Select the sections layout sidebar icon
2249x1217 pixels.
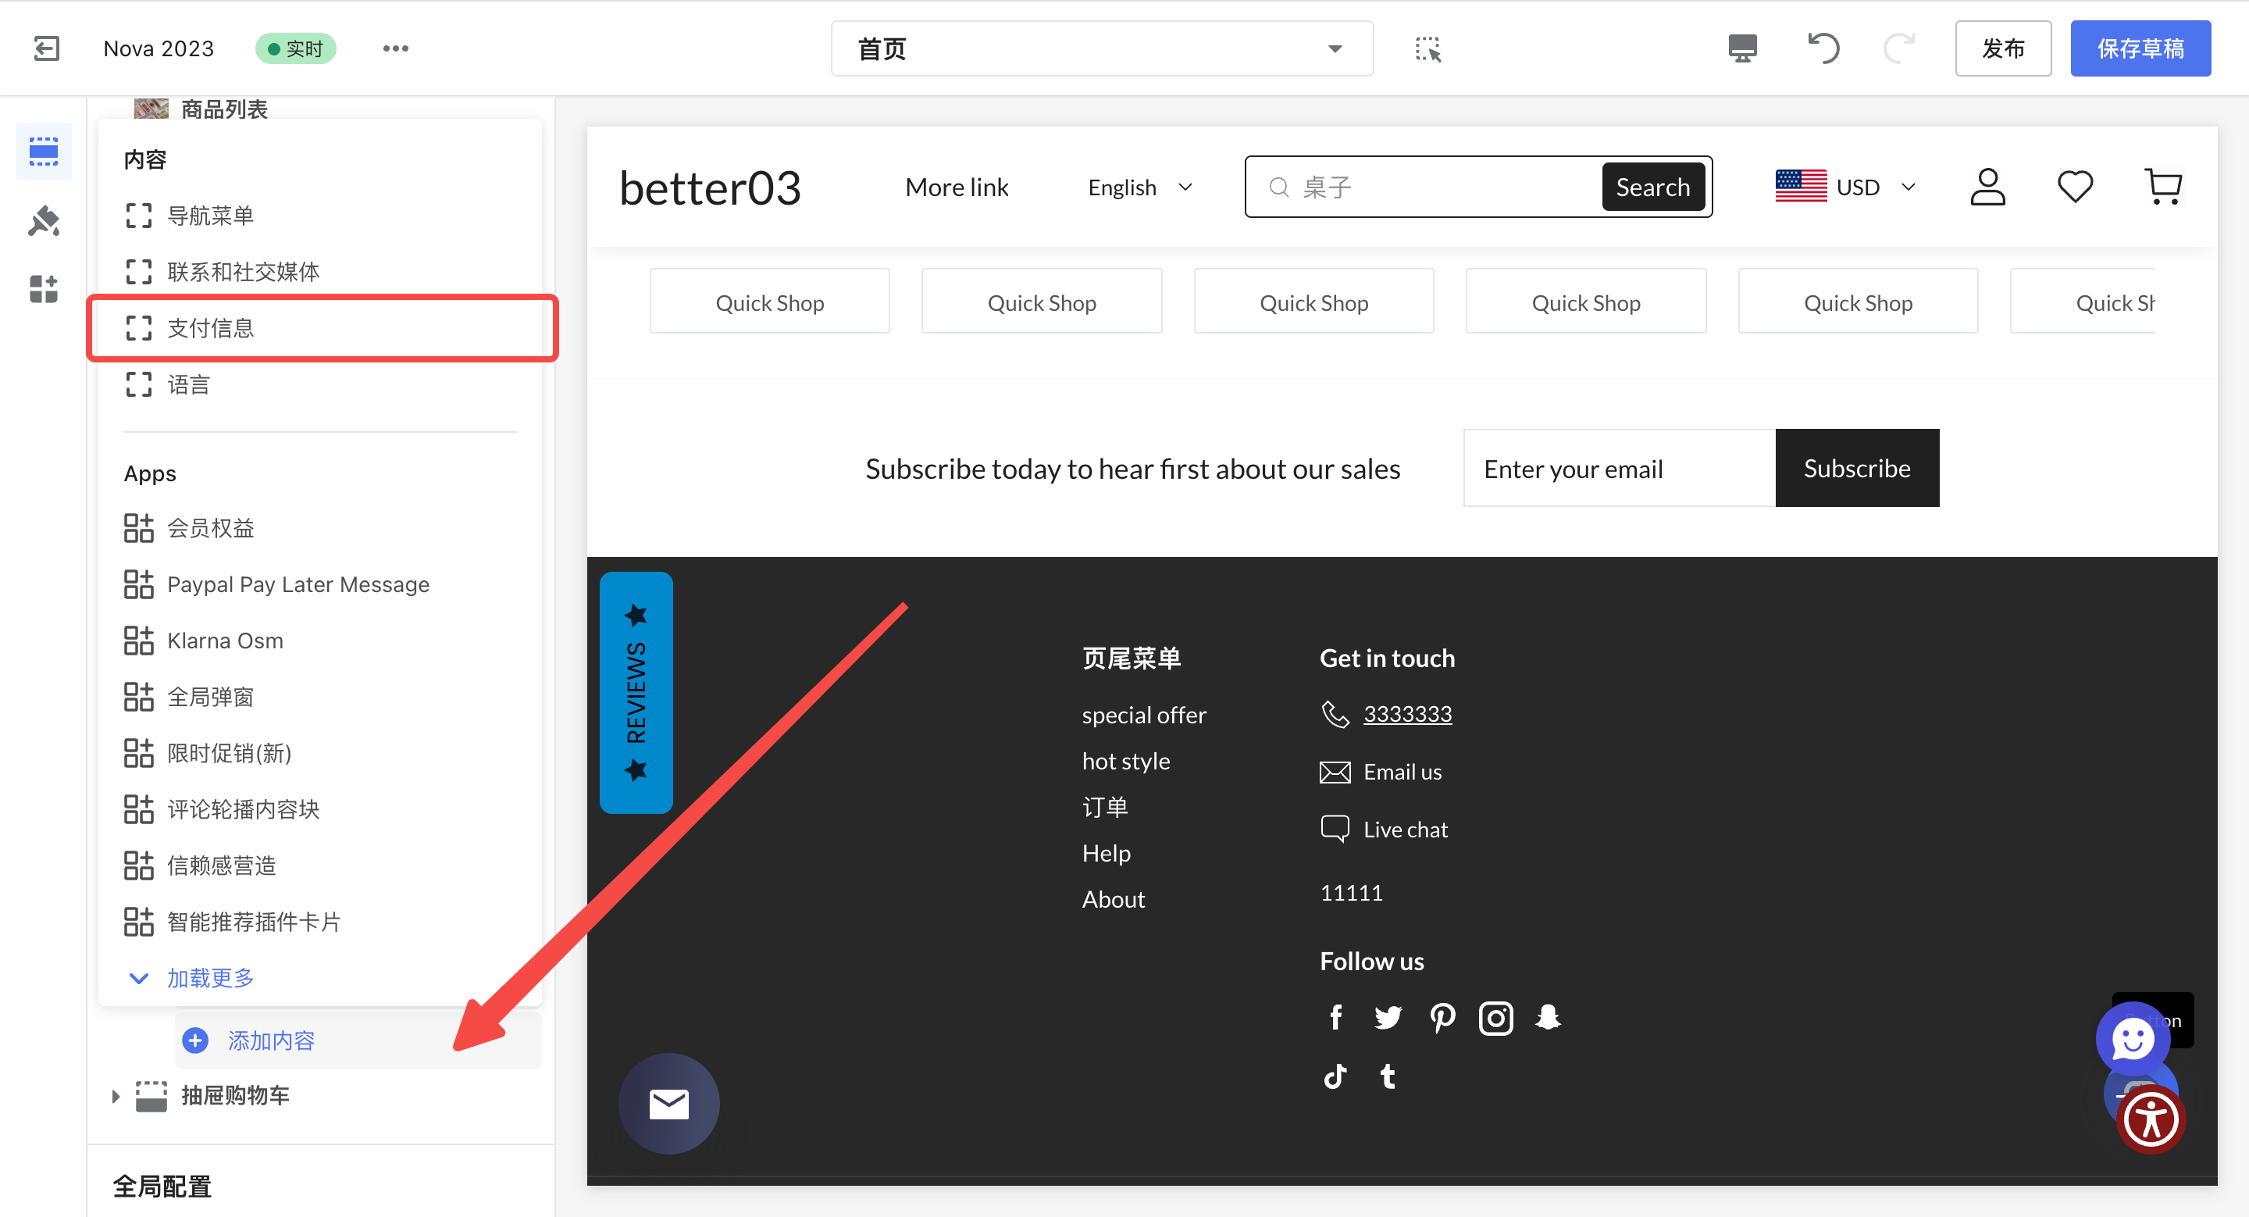point(44,152)
